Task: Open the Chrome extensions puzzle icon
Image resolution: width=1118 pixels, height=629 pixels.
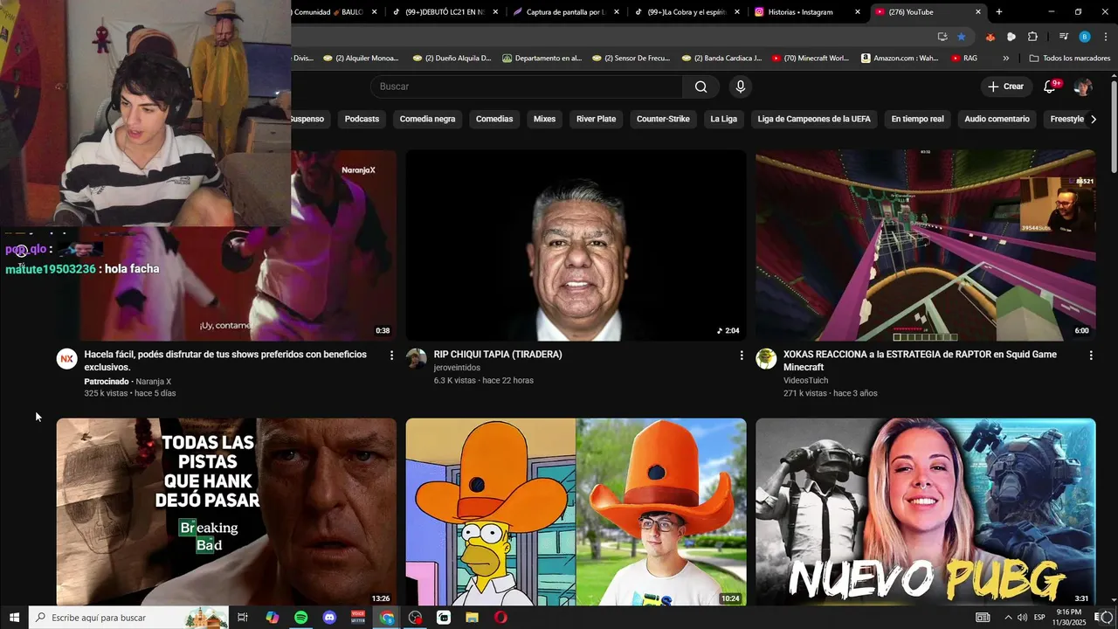Action: [1032, 37]
